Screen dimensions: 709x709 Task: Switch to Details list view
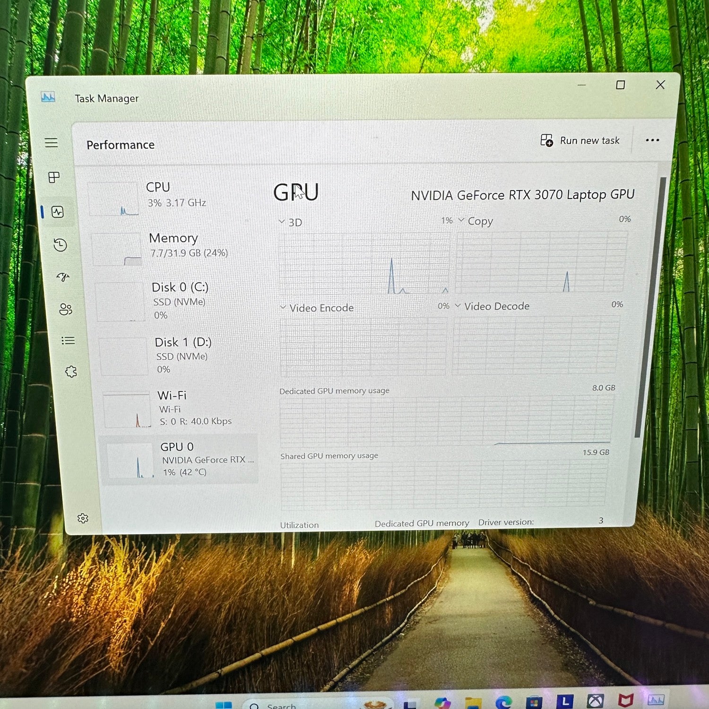(68, 341)
